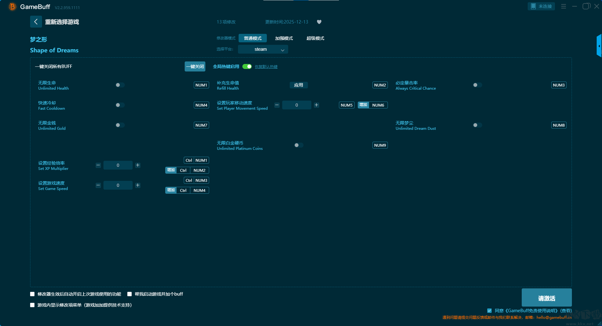Expand the side panel arrow on right edge

click(x=599, y=46)
